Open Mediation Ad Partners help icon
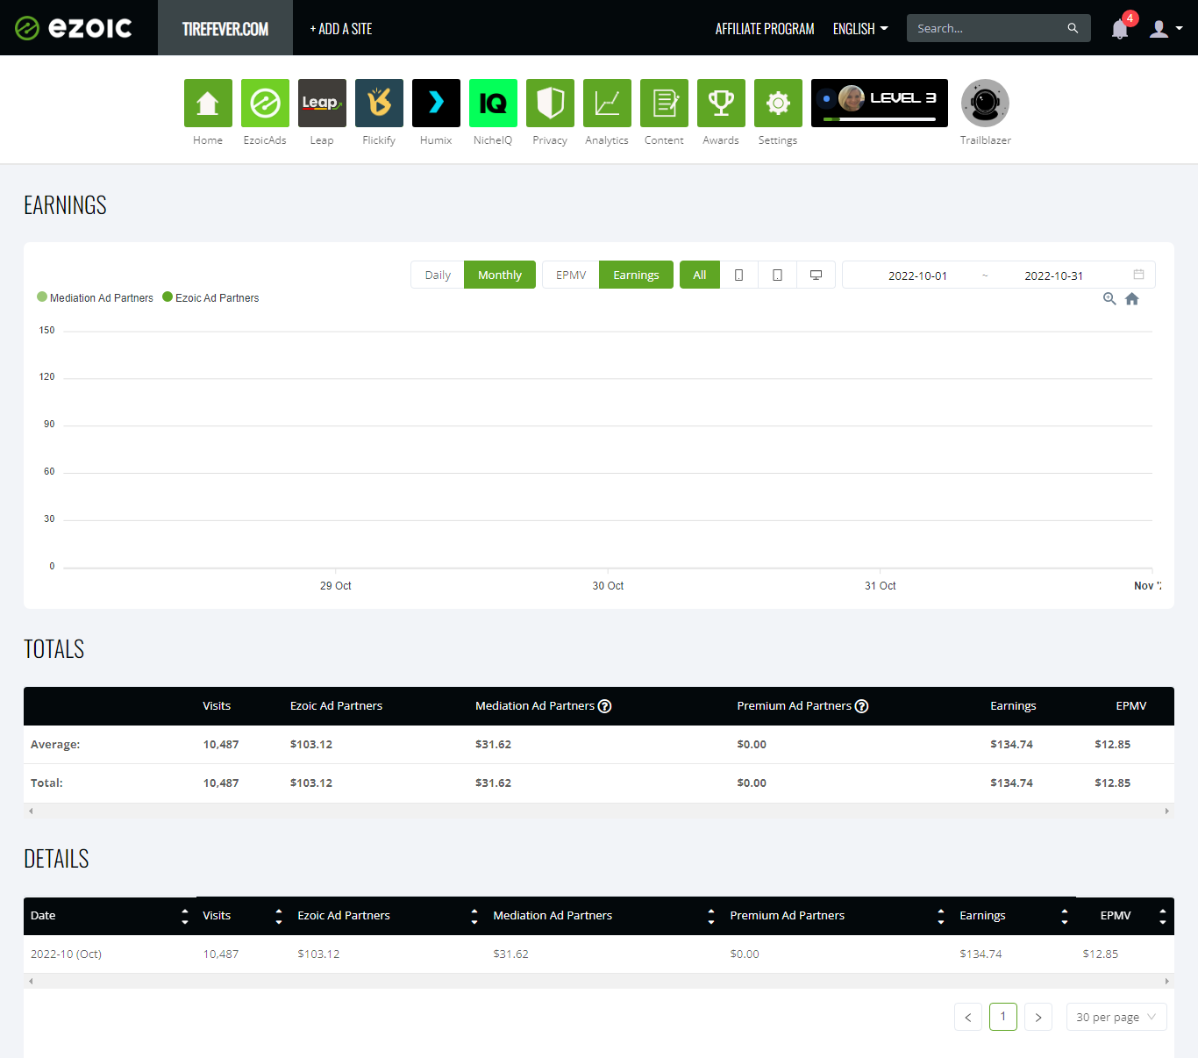 [x=604, y=706]
